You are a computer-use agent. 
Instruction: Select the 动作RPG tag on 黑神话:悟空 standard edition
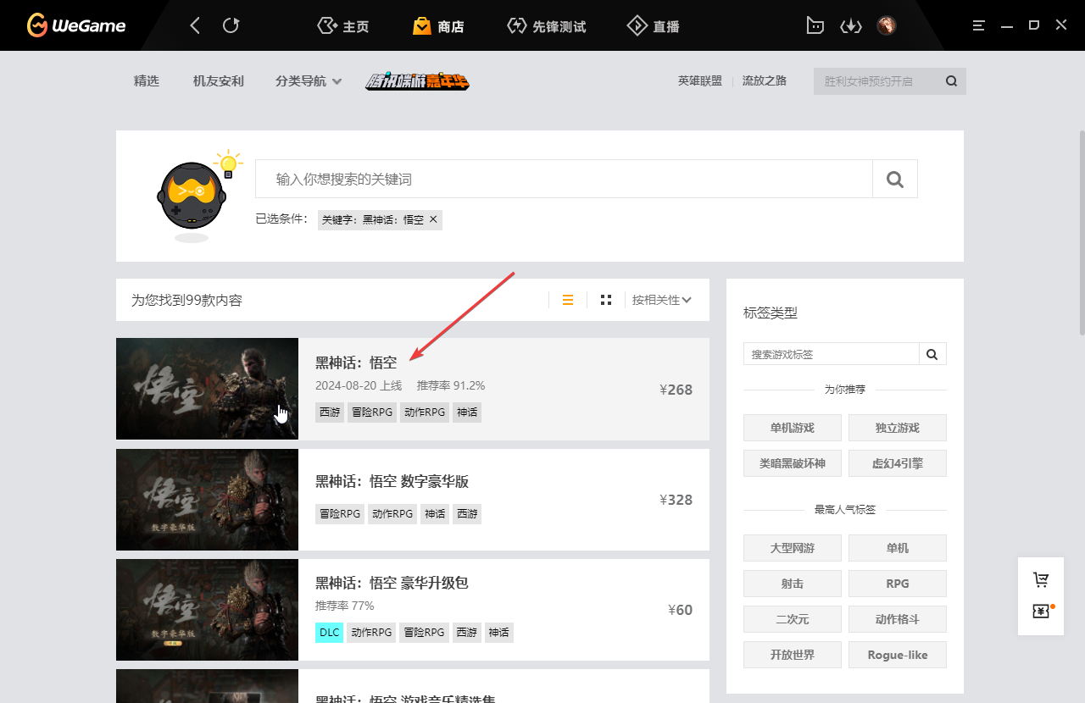point(425,412)
